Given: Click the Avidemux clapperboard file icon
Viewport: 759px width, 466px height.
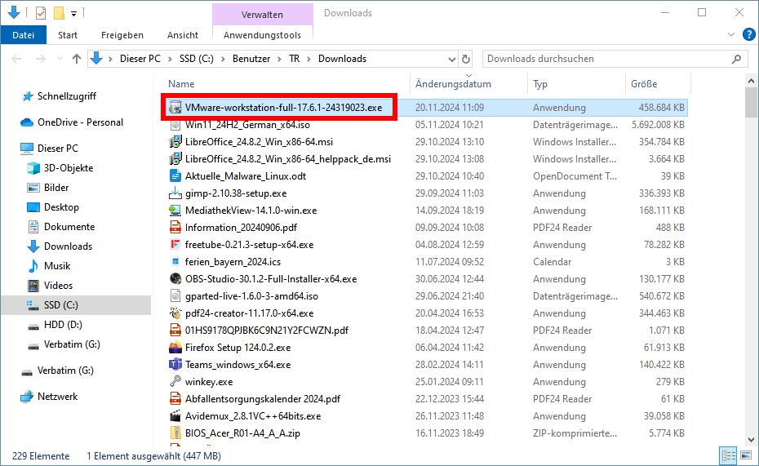Looking at the screenshot, I should [175, 416].
